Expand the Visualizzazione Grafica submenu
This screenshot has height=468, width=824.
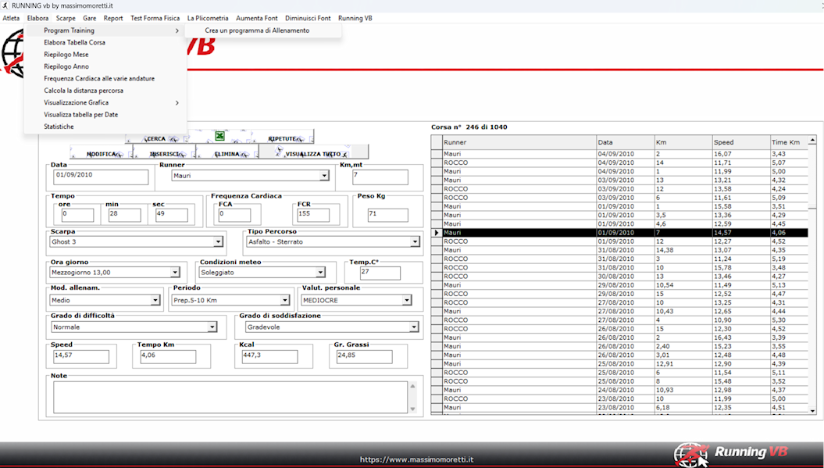click(105, 103)
